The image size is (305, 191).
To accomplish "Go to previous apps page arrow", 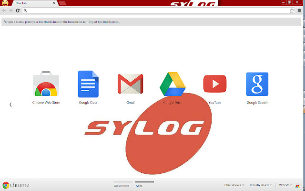I will [10, 105].
